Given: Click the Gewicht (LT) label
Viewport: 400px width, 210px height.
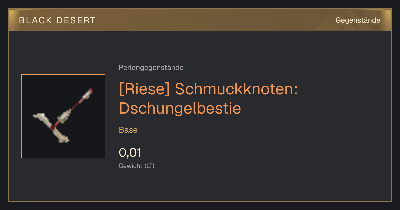Looking at the screenshot, I should pyautogui.click(x=137, y=166).
